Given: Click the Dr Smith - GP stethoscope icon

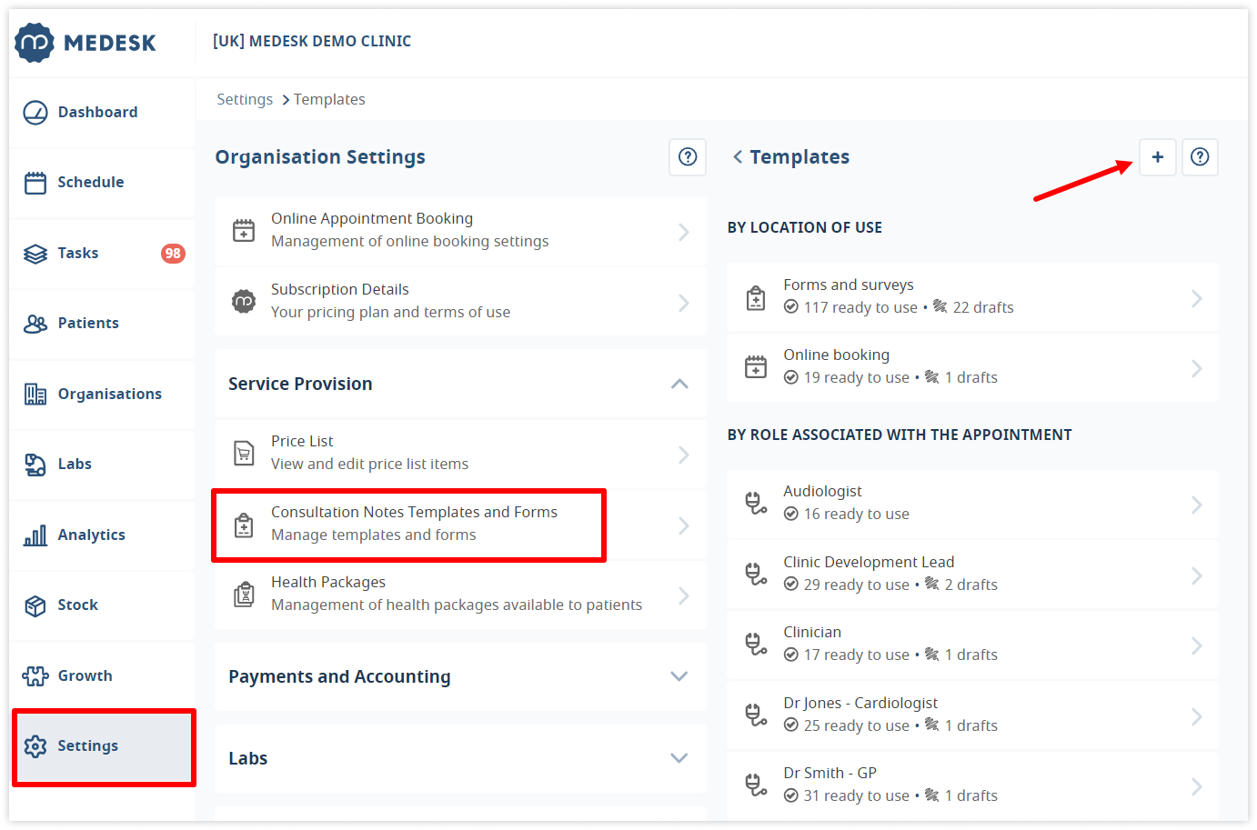Looking at the screenshot, I should click(x=756, y=785).
